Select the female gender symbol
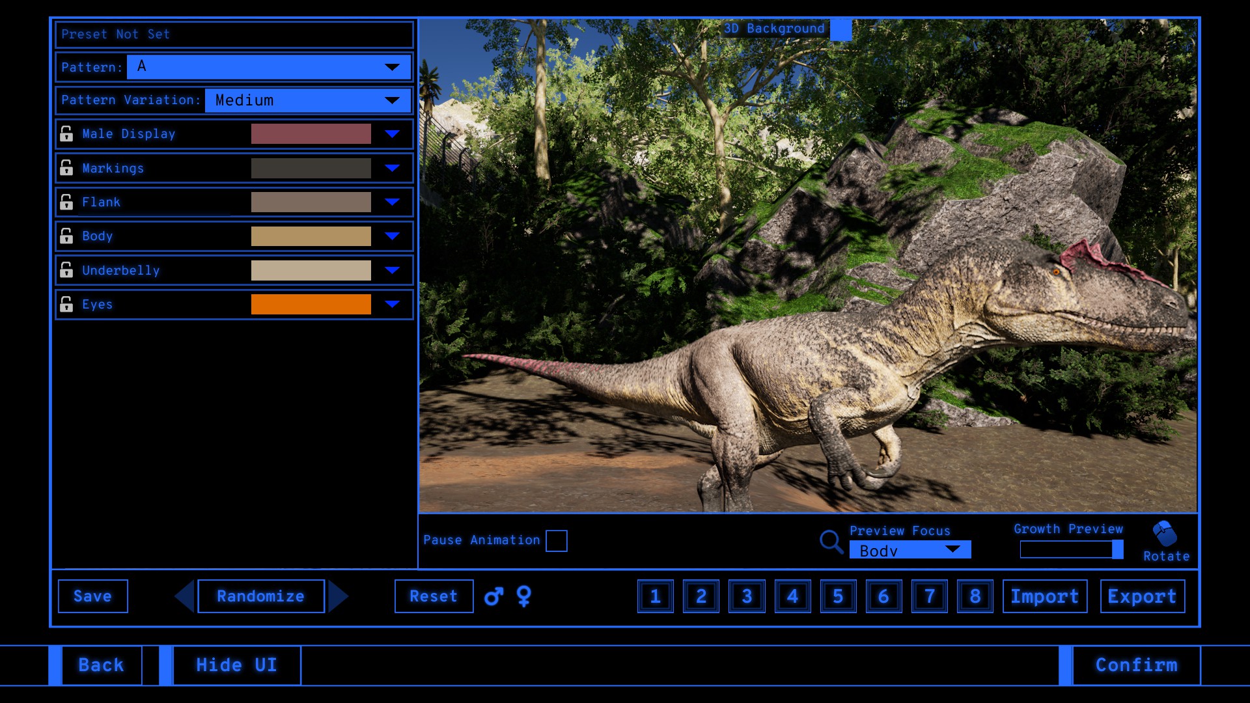This screenshot has width=1250, height=703. [x=523, y=596]
